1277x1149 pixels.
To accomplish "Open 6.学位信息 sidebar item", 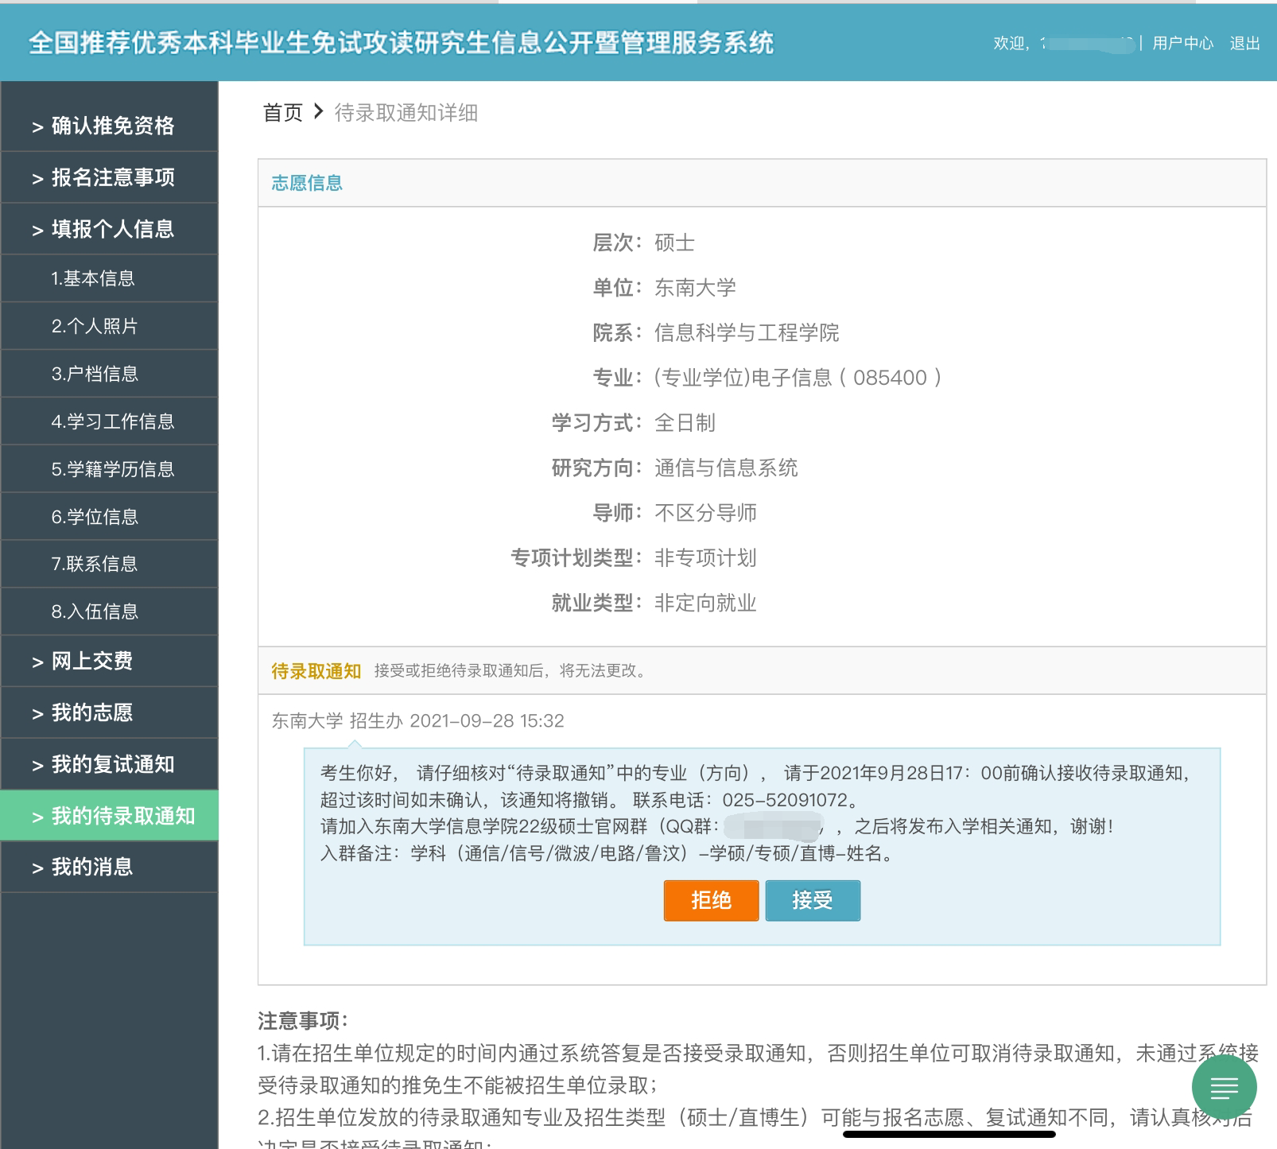I will (x=95, y=517).
